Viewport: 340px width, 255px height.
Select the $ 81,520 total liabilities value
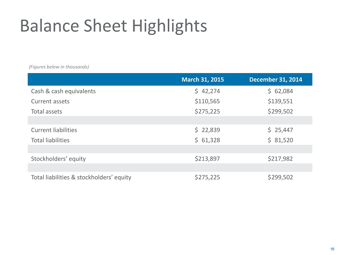pos(279,140)
